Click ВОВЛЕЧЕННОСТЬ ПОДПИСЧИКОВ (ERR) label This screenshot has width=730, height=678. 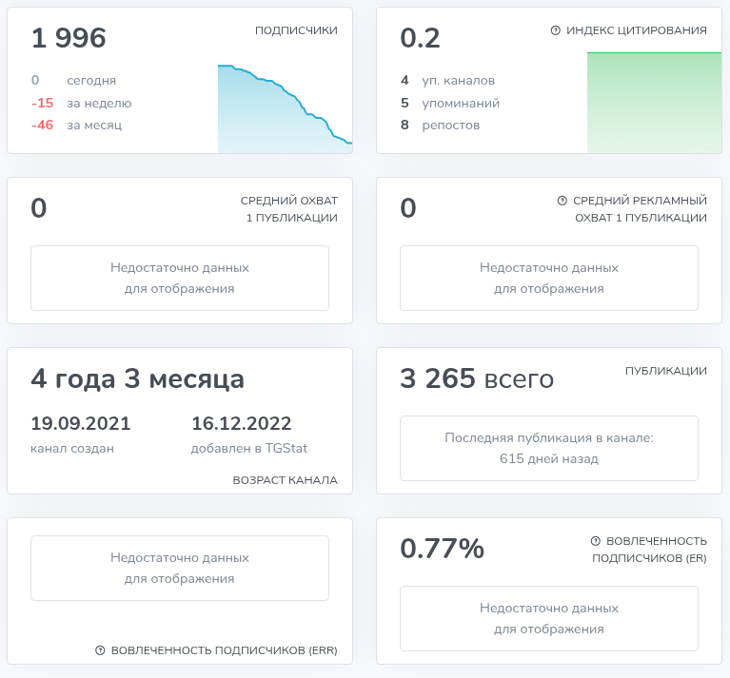tap(224, 650)
